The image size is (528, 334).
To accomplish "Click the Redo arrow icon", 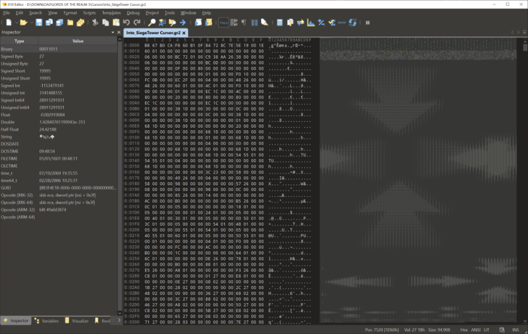I will pyautogui.click(x=137, y=23).
